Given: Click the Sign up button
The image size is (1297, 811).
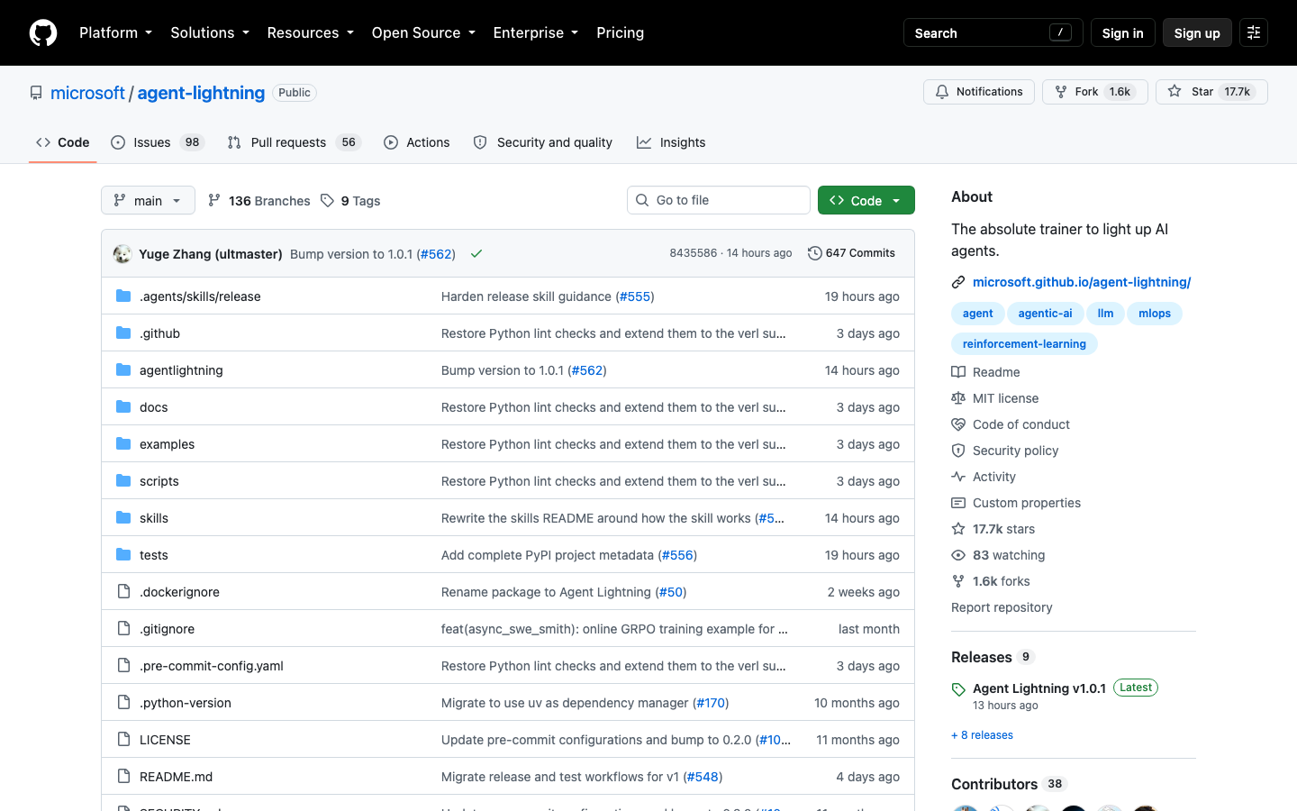Looking at the screenshot, I should tap(1197, 32).
